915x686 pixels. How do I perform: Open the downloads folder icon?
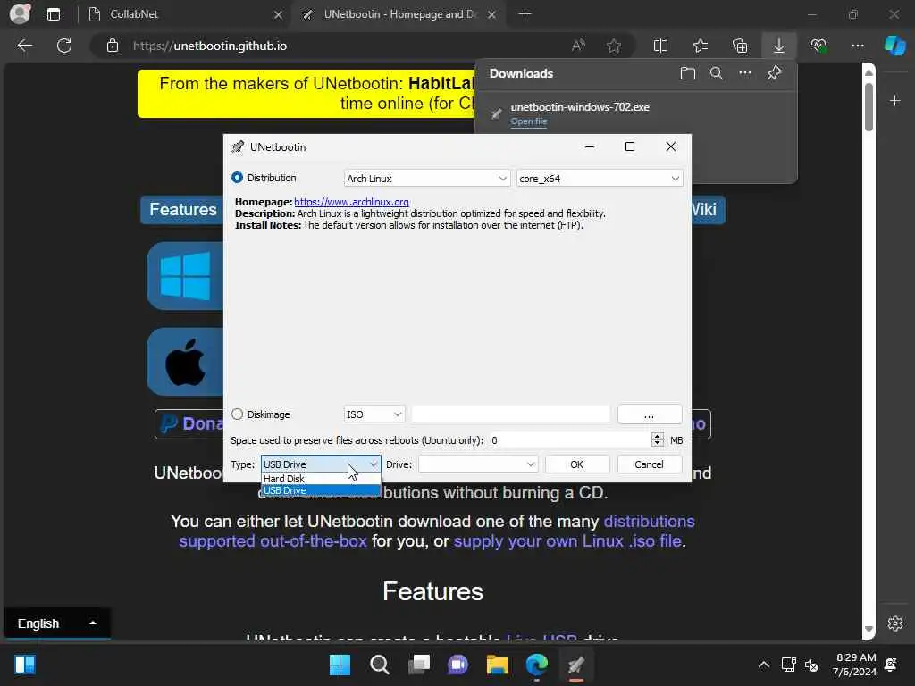[688, 73]
